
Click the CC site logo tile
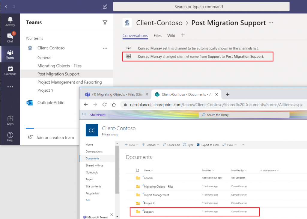click(92, 130)
